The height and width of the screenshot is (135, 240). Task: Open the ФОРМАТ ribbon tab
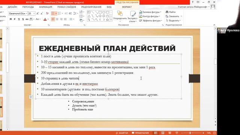[x=127, y=7]
